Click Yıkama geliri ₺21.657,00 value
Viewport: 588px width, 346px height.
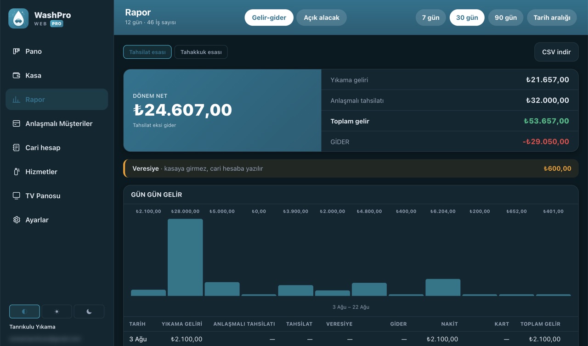coord(548,80)
